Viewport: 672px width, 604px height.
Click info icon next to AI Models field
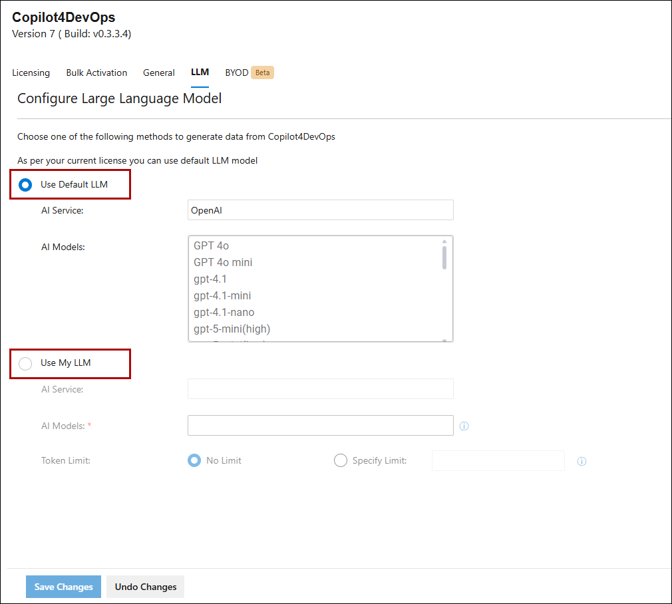point(464,426)
